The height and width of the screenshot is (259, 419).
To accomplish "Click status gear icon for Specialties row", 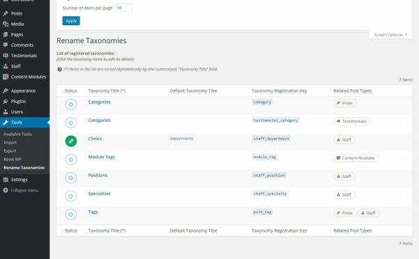I will 71,196.
